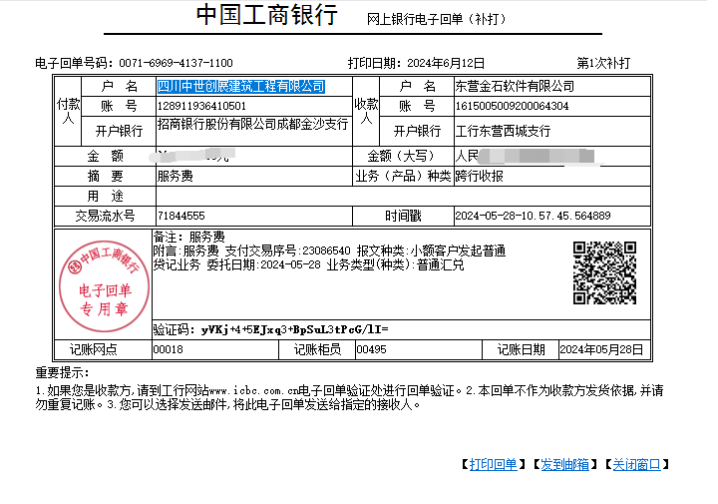Click the 打印回单 link
Screen dimensions: 718x504
[x=494, y=465]
